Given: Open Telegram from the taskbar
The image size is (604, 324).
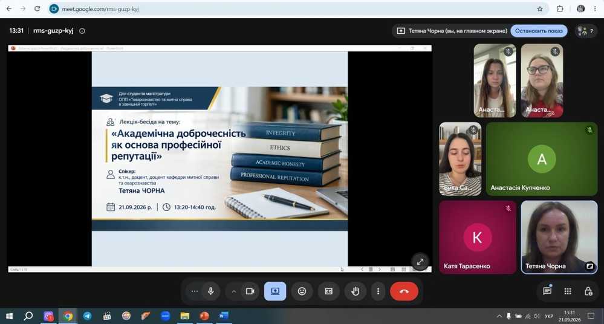Looking at the screenshot, I should [88, 316].
